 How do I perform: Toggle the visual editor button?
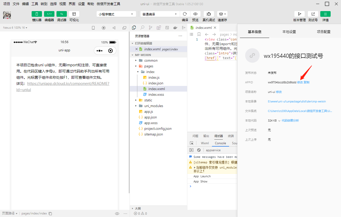(x=74, y=14)
